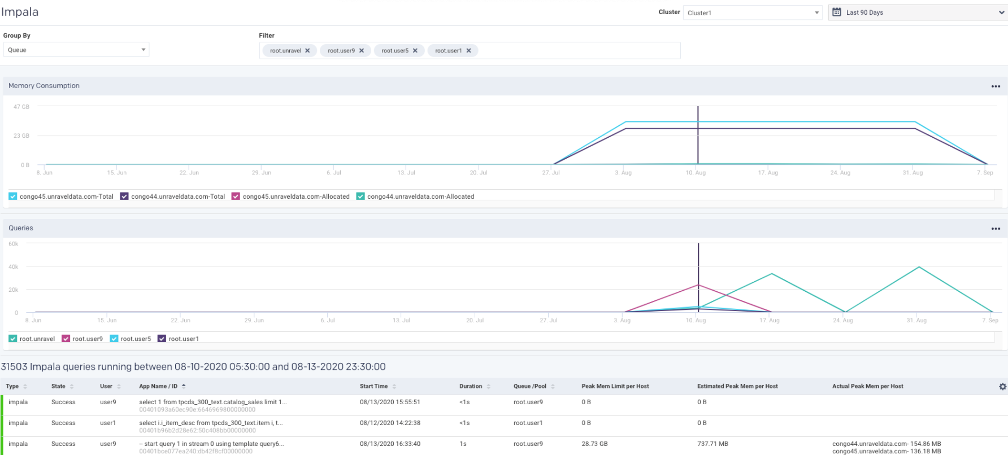Open query 'start query 1 in stream 0'
Viewport: 1008px width, 455px height.
pos(212,444)
